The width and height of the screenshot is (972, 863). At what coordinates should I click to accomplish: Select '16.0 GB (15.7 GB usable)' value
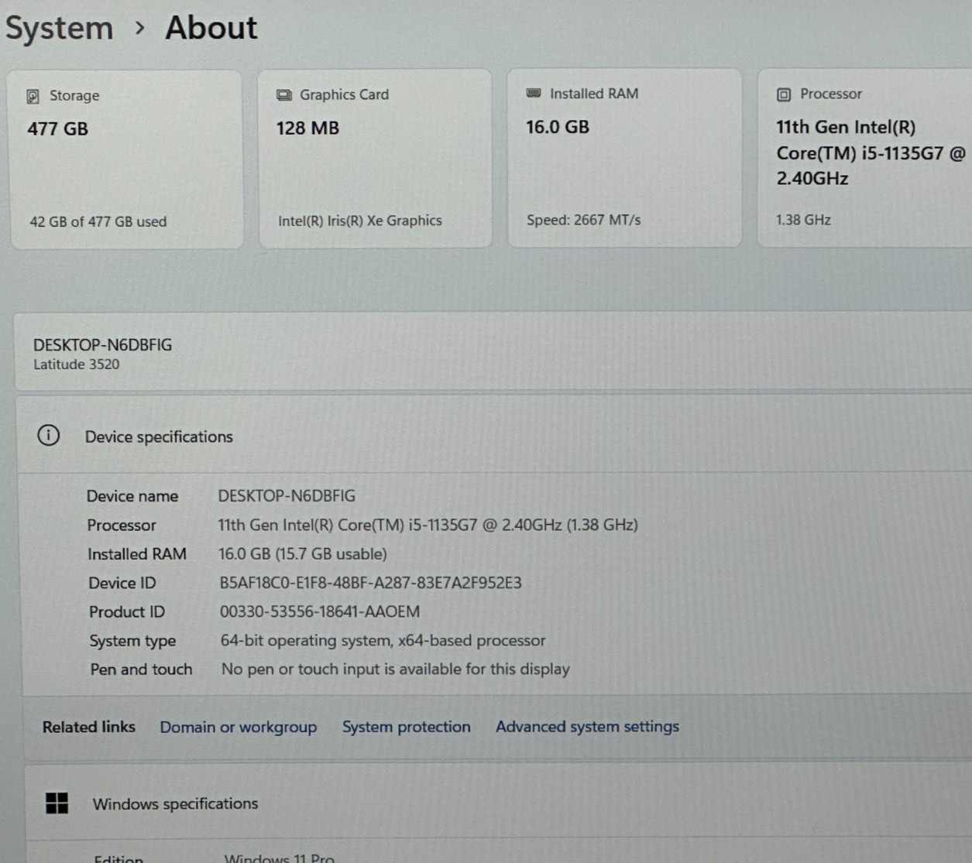point(303,554)
